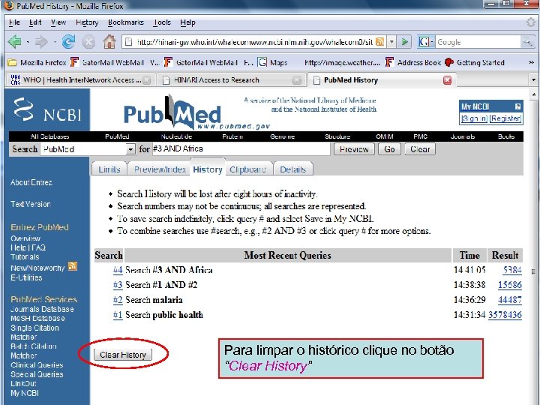Click the My NCBI help question mark
This screenshot has height=405, width=540.
tap(517, 106)
